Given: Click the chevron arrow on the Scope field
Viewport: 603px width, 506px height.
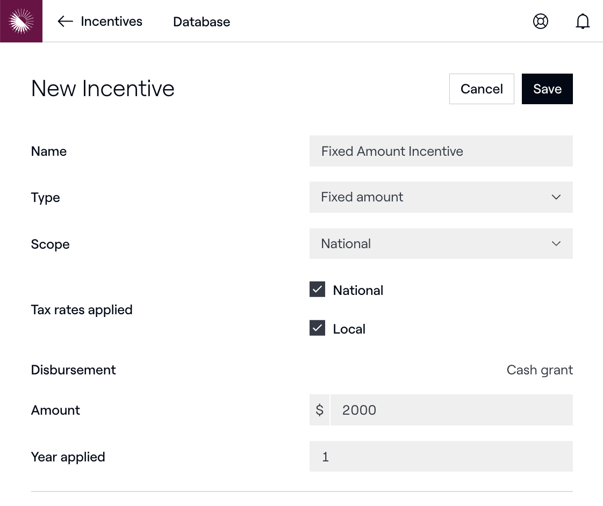Looking at the screenshot, I should (x=556, y=244).
